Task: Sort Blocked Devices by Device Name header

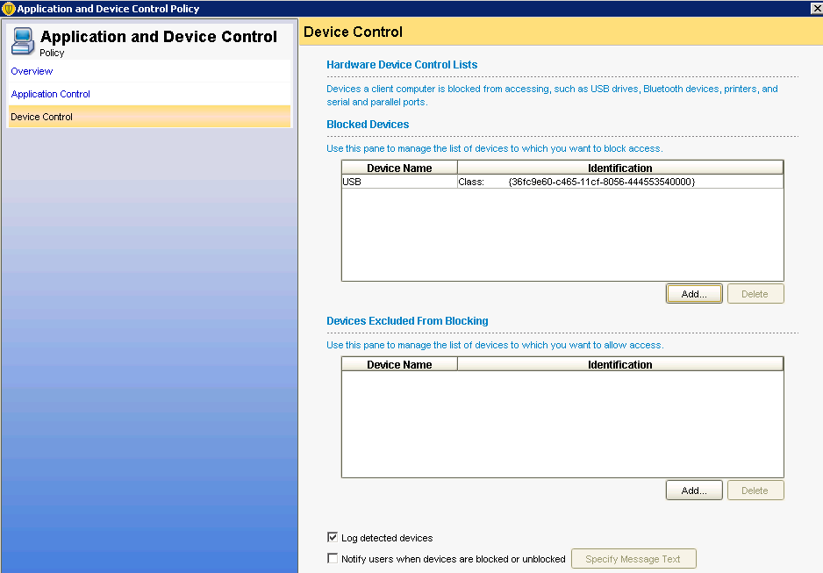Action: pos(399,168)
